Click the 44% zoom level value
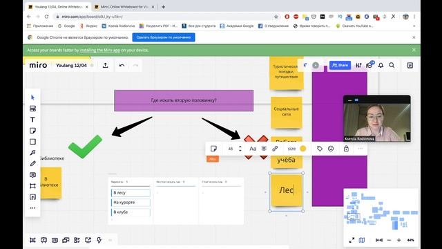Viewport: 442px width, 249px height. coord(411,240)
